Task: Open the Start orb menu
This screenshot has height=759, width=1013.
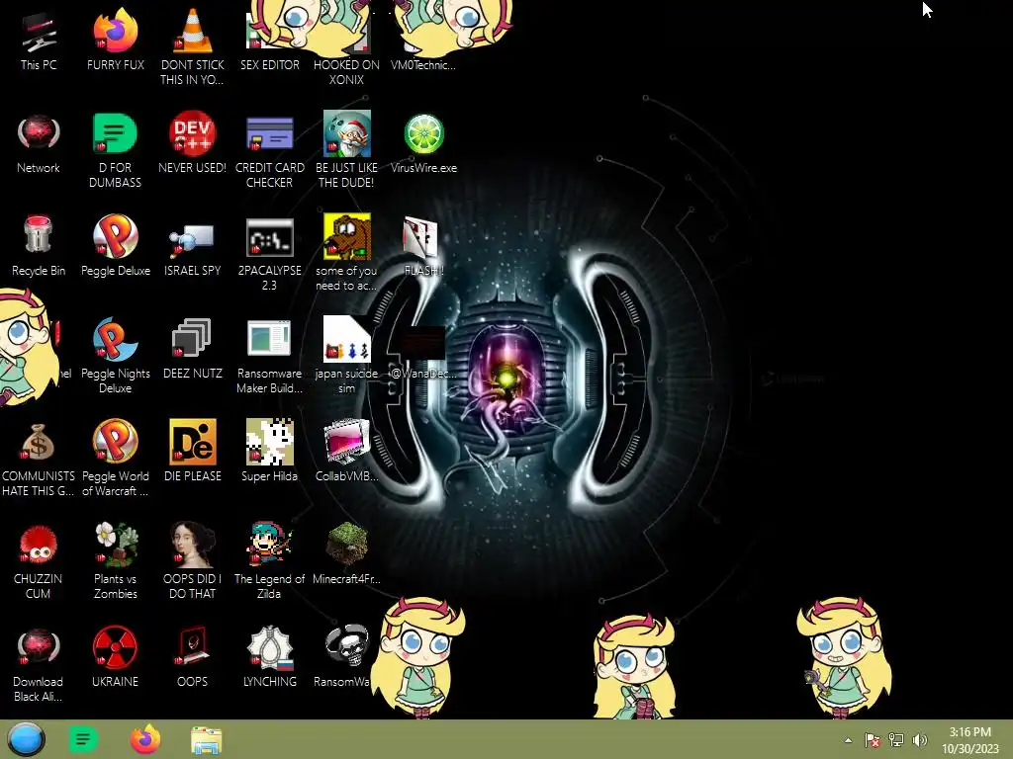Action: [x=26, y=739]
